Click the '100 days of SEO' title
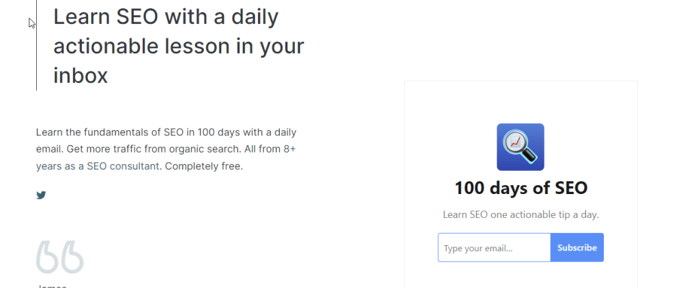 pyautogui.click(x=521, y=188)
